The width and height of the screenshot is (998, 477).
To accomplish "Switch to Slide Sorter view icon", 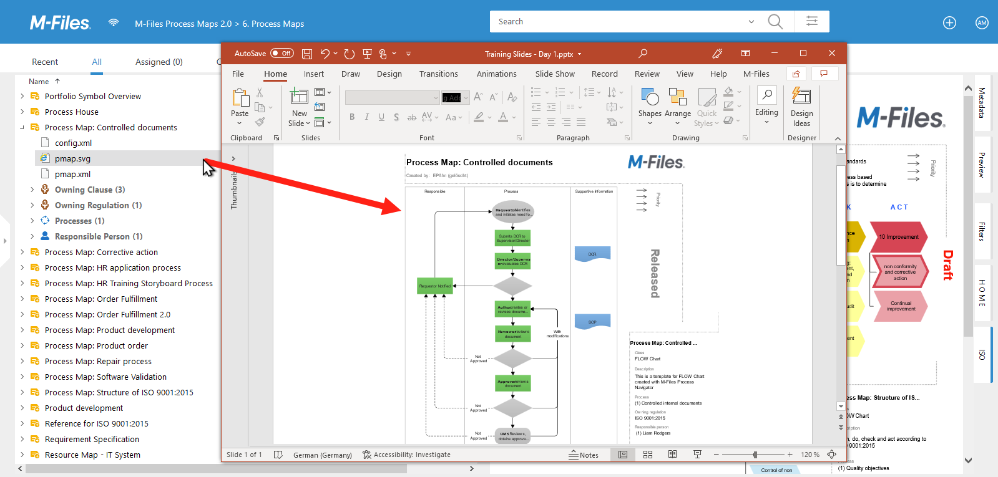I will (x=648, y=455).
